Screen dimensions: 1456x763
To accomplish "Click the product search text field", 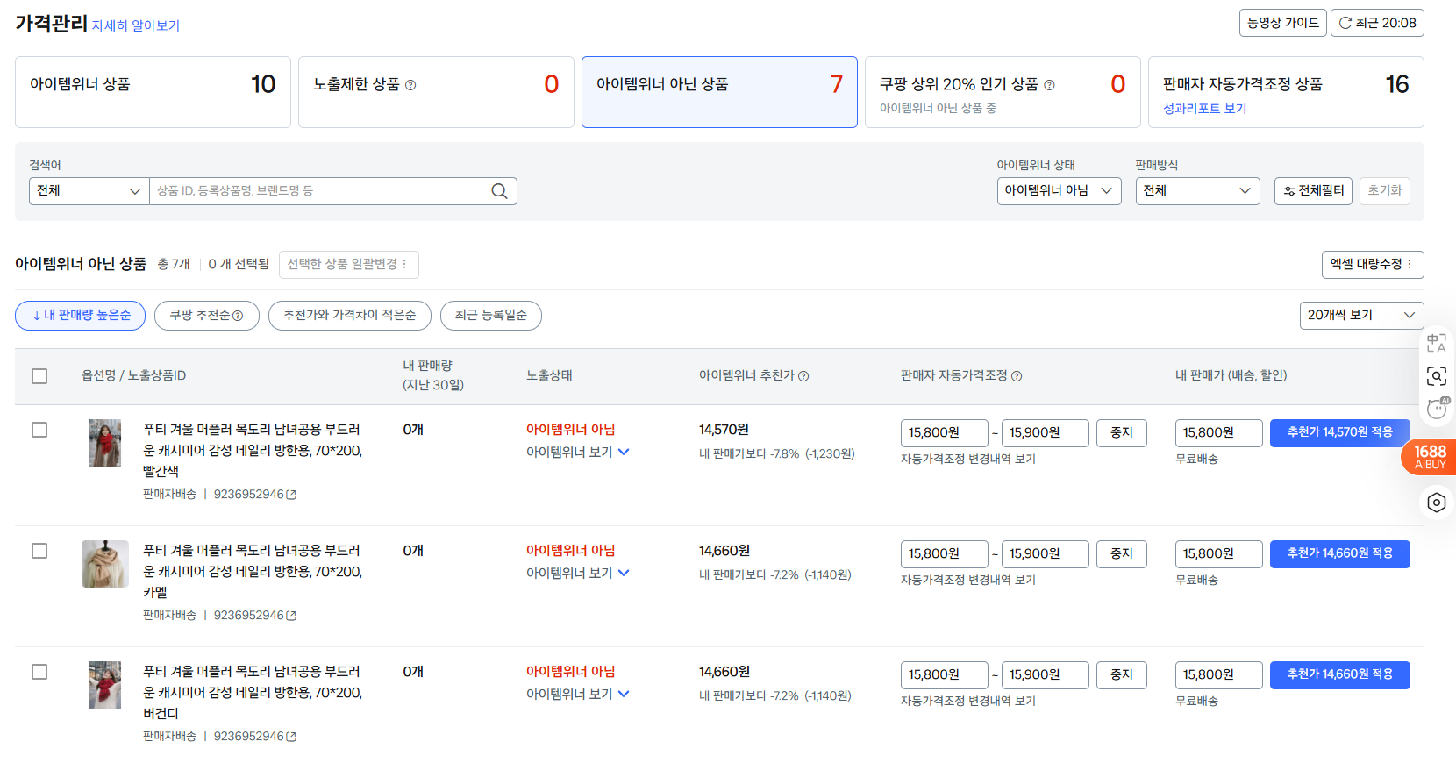I will tap(320, 191).
